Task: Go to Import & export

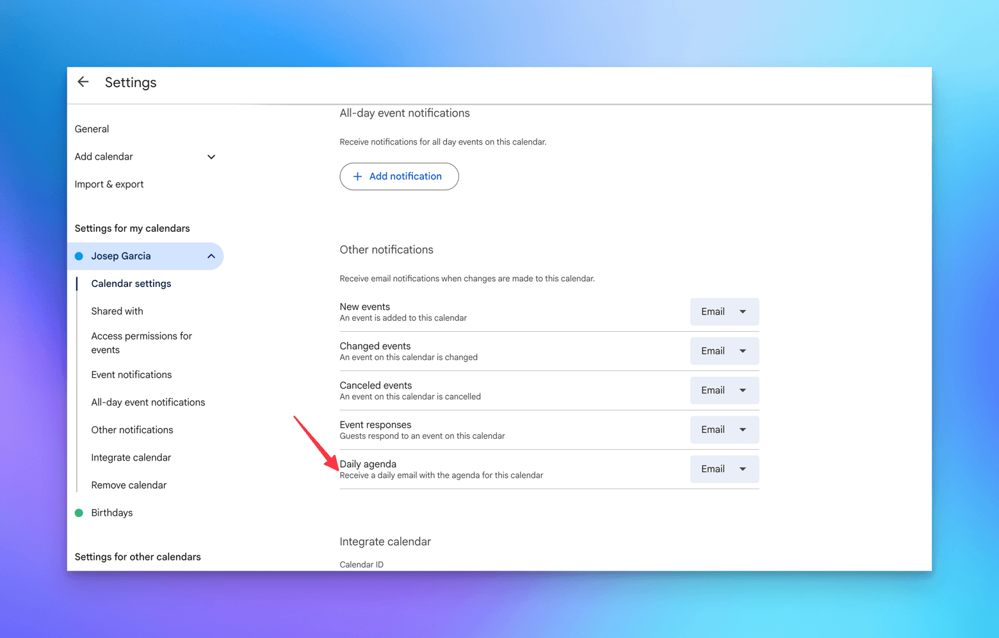Action: point(109,184)
